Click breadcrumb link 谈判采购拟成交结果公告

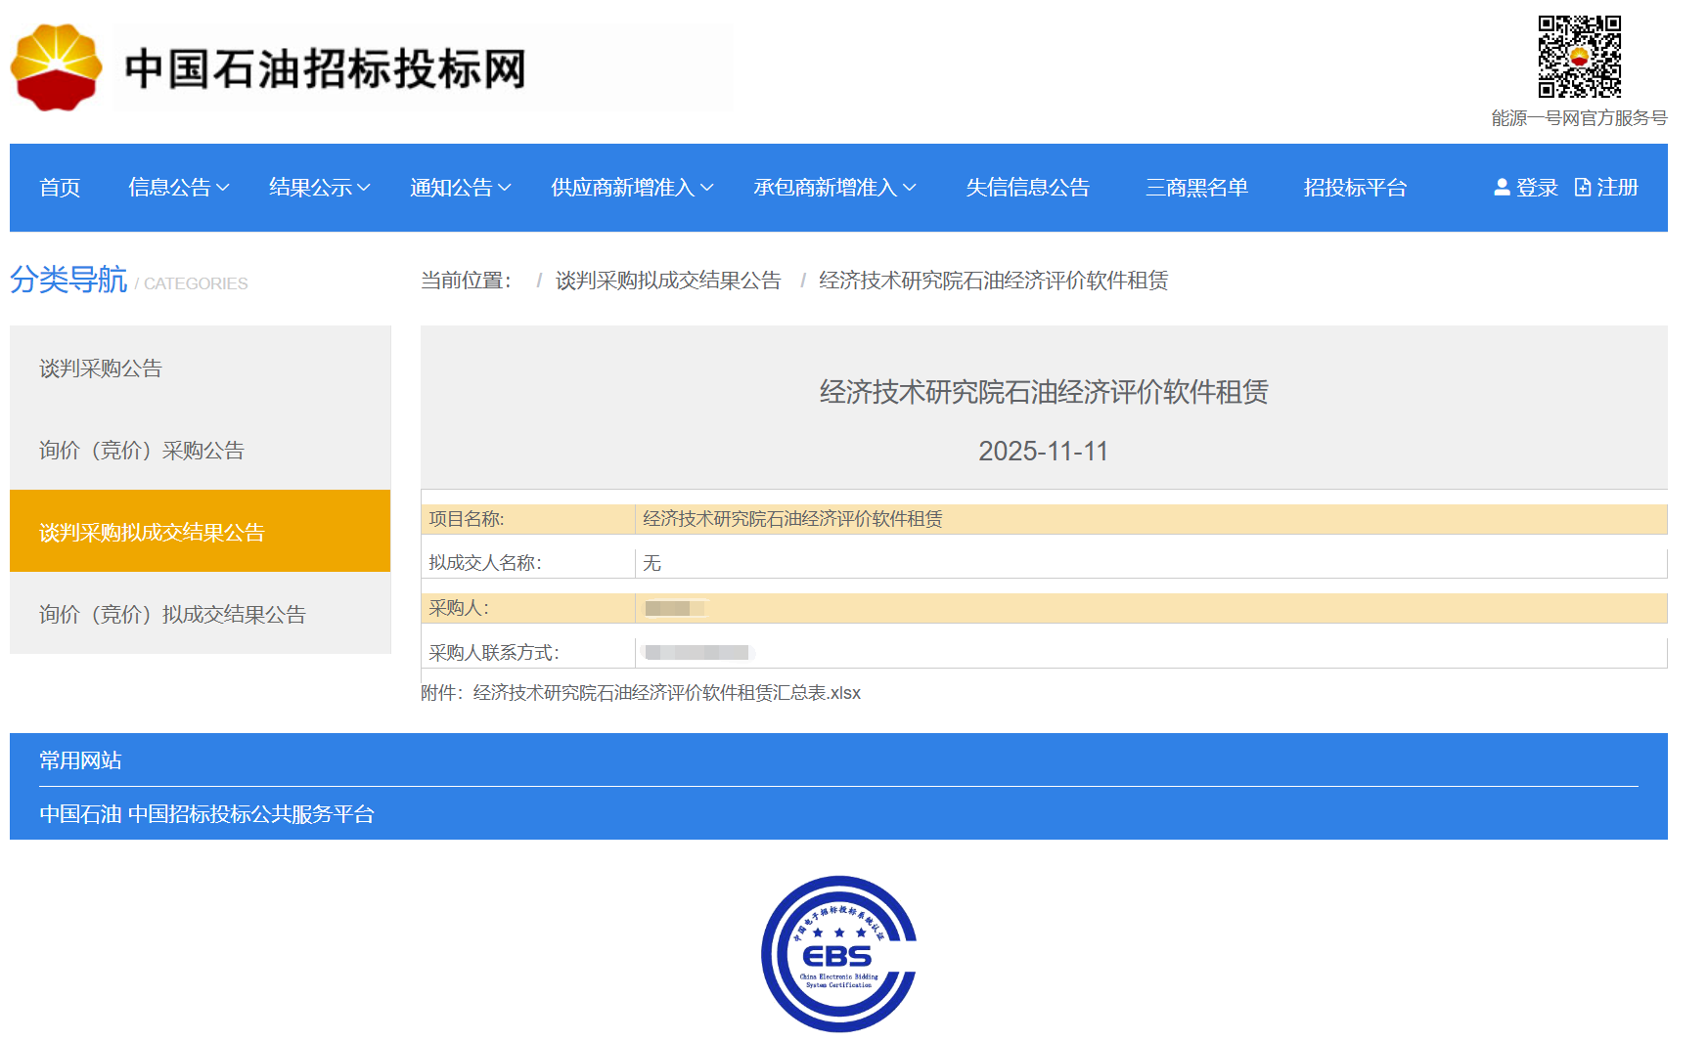668,282
